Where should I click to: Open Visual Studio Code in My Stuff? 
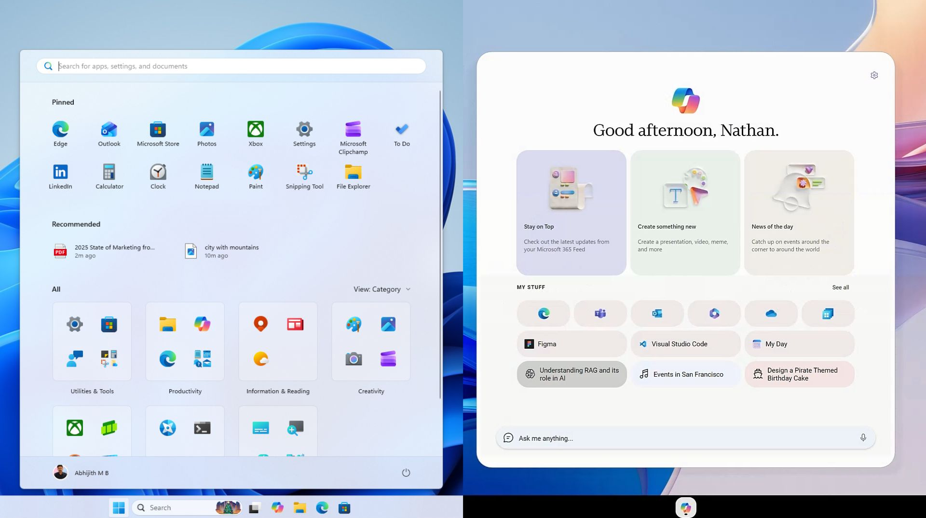click(685, 344)
